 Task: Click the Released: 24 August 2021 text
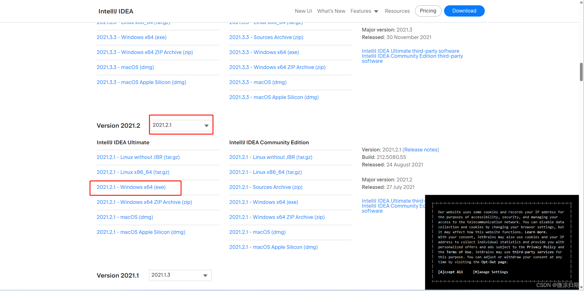392,165
